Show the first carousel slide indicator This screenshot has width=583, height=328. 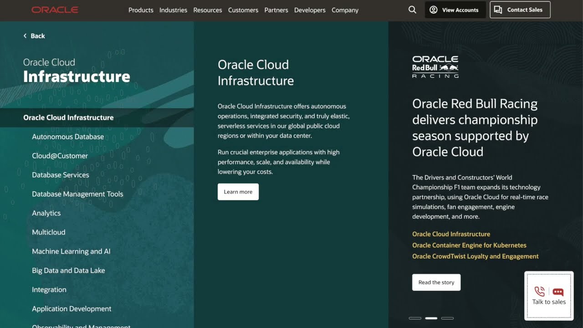(415, 318)
